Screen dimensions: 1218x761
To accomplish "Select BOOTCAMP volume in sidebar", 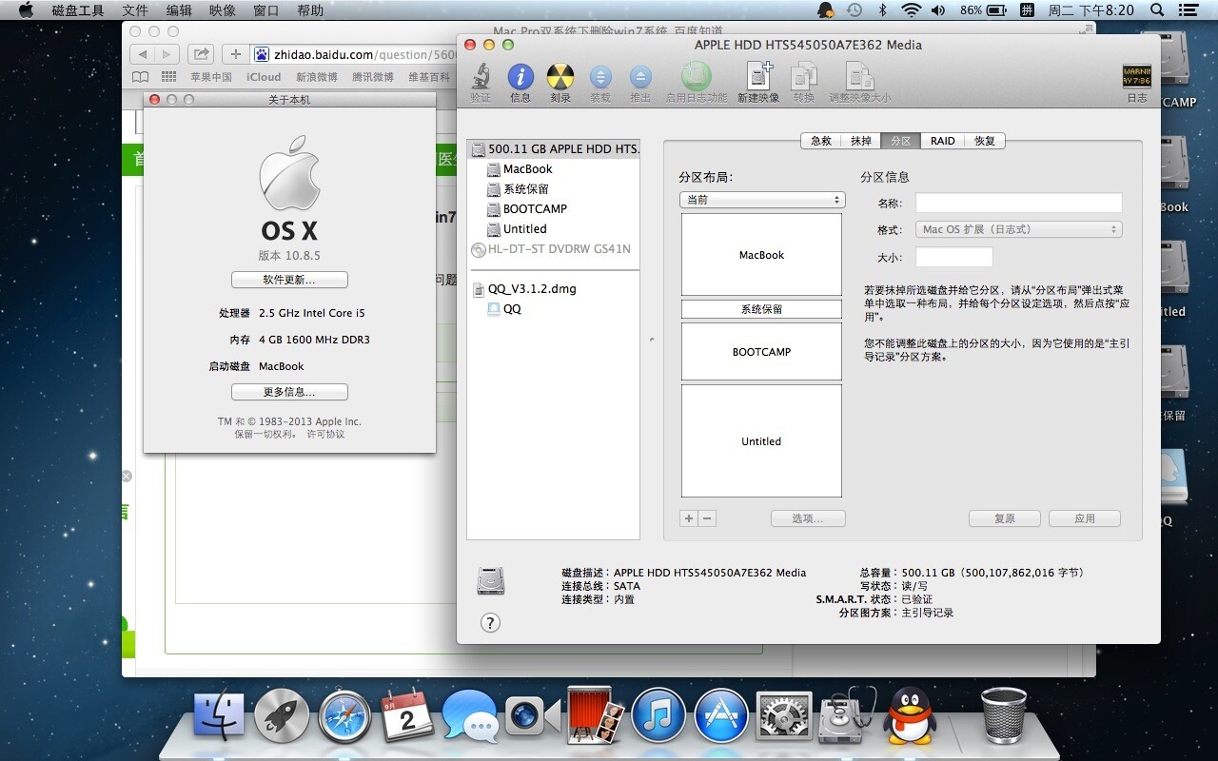I will tap(554, 209).
